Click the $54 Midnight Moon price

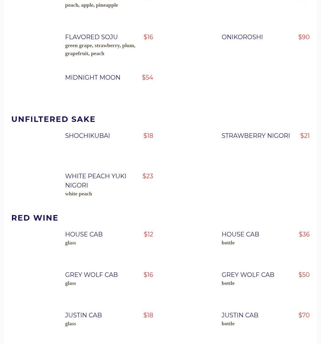tap(147, 77)
